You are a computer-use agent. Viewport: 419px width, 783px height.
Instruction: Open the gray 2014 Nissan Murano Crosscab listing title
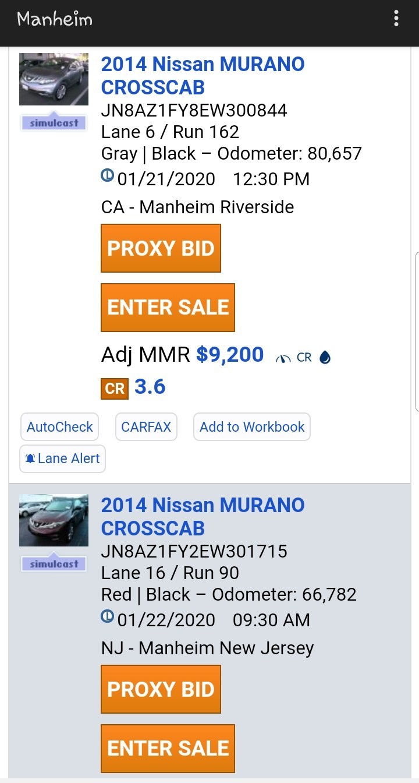click(203, 76)
